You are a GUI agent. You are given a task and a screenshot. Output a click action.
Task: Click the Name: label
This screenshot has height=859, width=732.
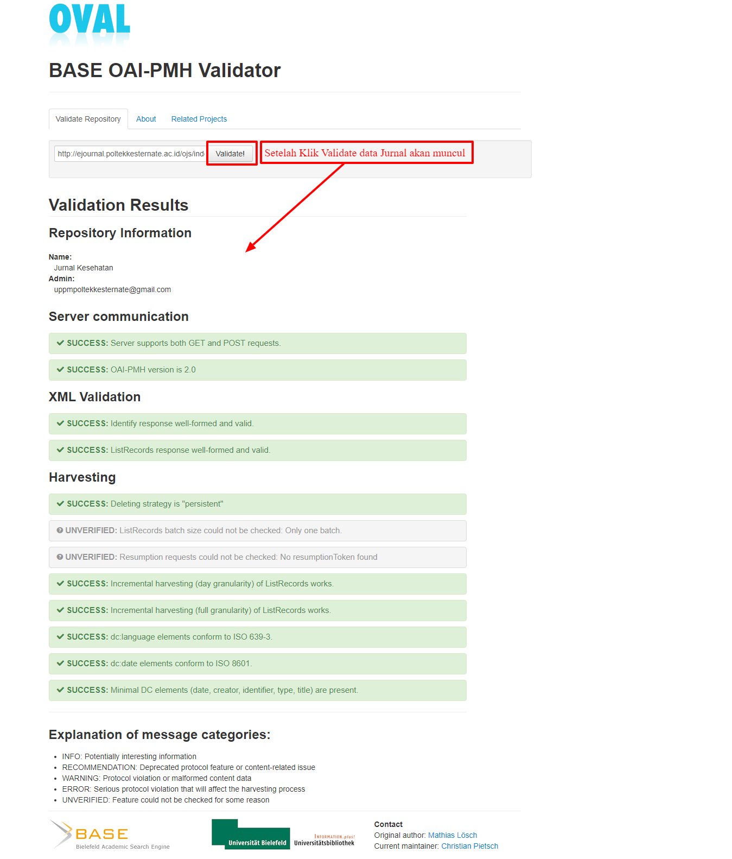pyautogui.click(x=60, y=257)
